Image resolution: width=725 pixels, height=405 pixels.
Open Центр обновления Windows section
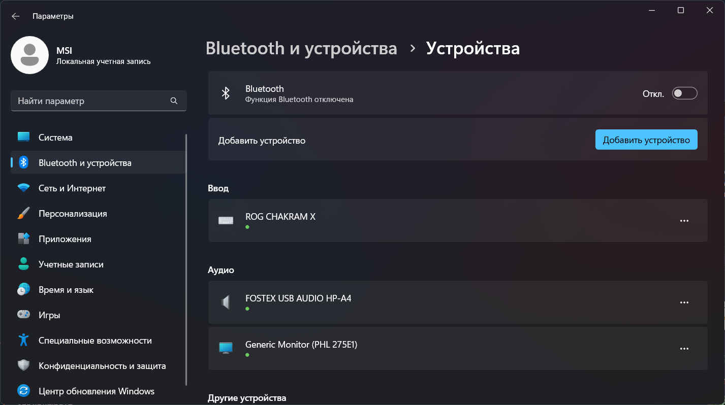[98, 391]
